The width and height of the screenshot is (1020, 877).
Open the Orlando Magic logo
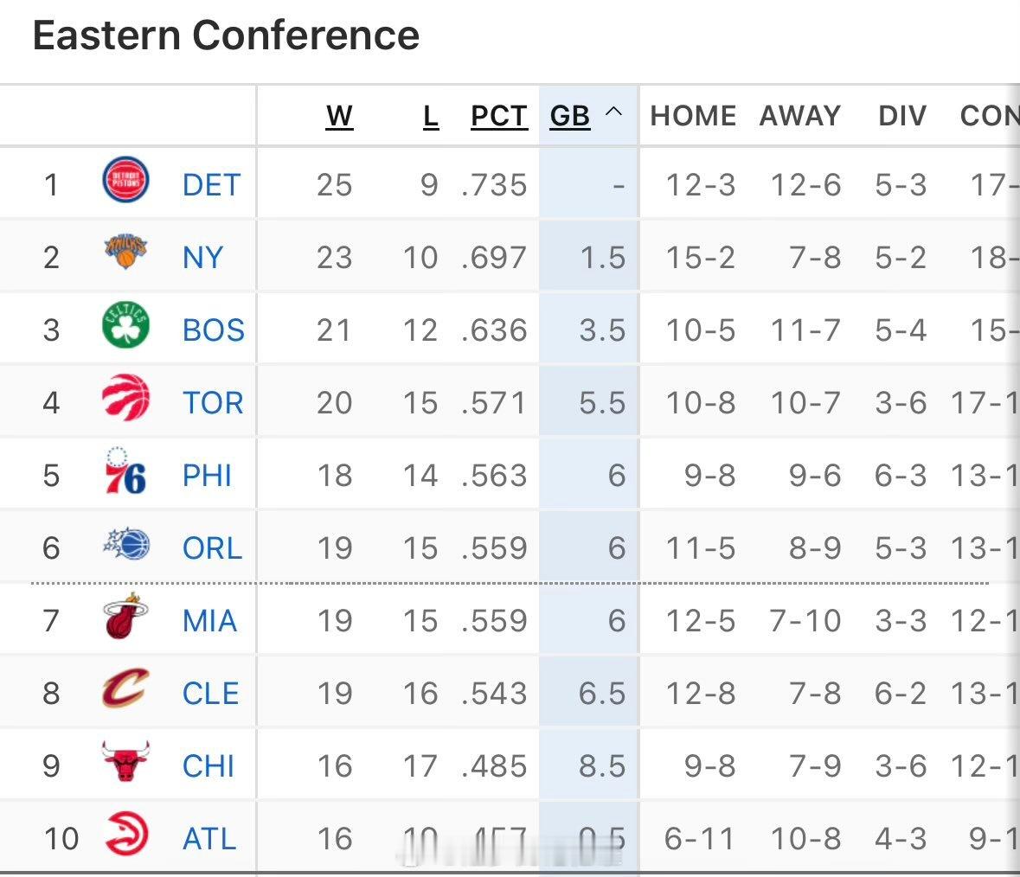pyautogui.click(x=126, y=546)
